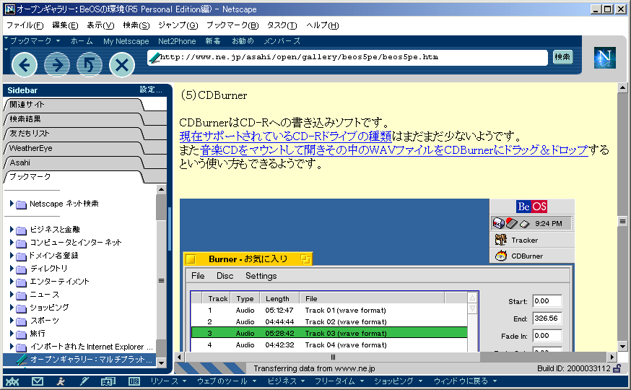Viewport: 631px width, 390px height.
Task: Go forward with the Forward arrow button
Action: pyautogui.click(x=57, y=65)
